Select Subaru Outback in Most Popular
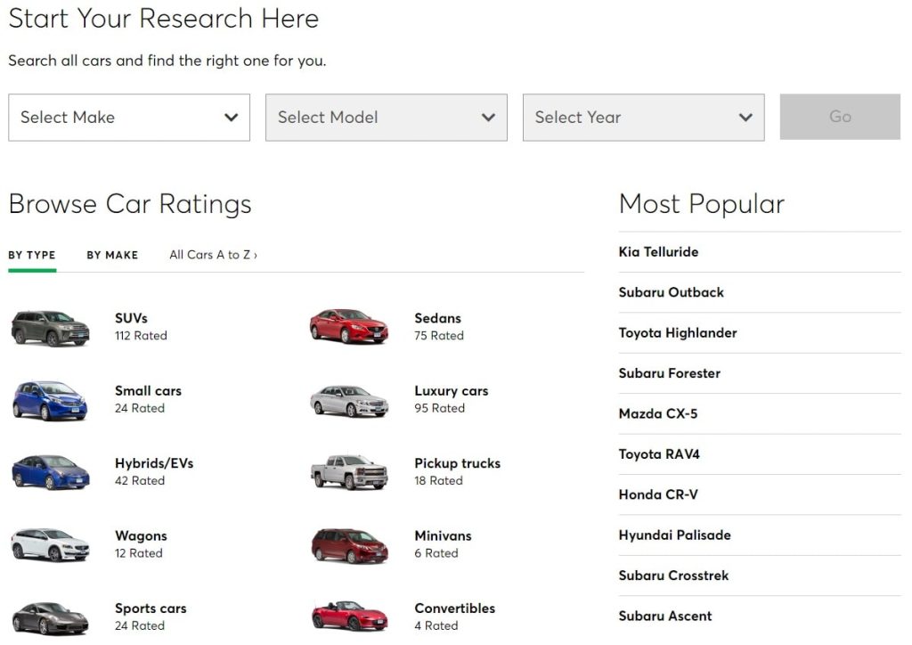912x645 pixels. click(672, 292)
